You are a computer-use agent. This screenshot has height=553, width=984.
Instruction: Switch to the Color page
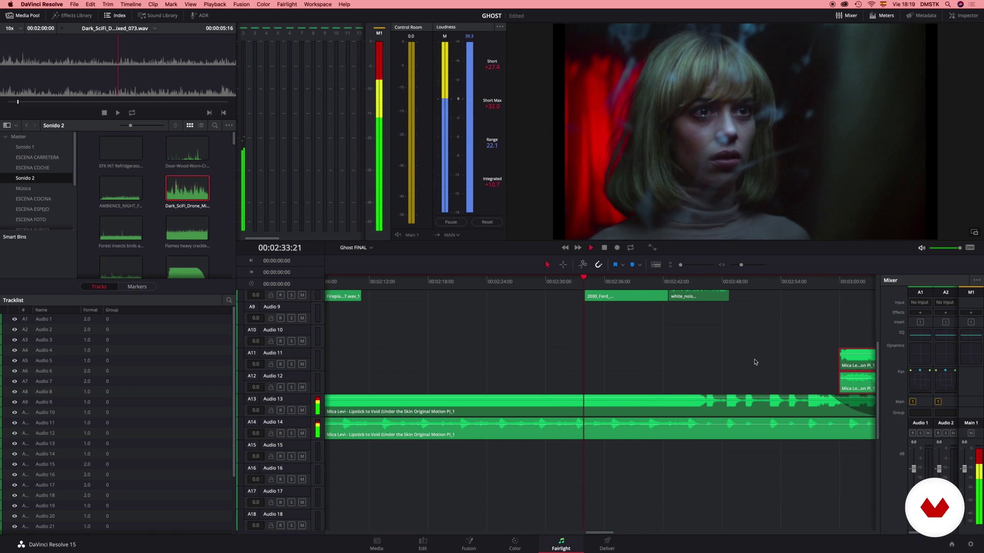515,544
